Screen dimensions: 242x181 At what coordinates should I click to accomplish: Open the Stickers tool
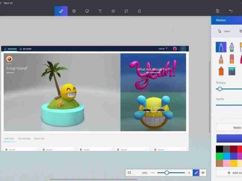(x=87, y=11)
